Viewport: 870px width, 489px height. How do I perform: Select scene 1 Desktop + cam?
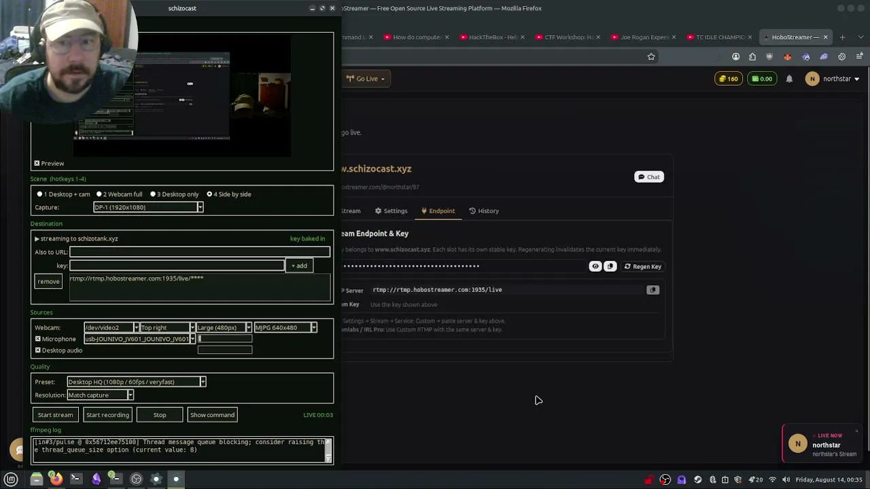click(x=40, y=194)
